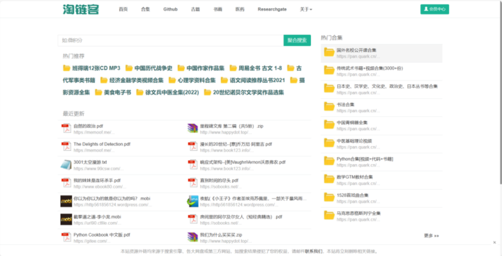Viewport: 502px width, 256px height.
Task: Open the 会员中心 button
Action: [435, 9]
